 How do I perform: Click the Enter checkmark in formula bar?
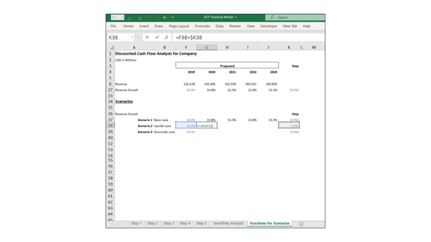coord(156,37)
